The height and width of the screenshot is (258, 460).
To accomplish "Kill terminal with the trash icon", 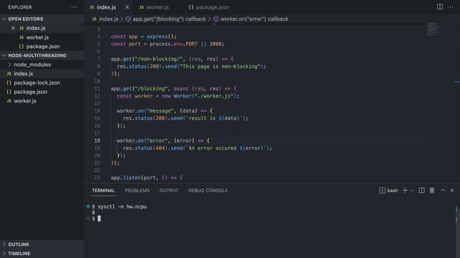I will (432, 191).
